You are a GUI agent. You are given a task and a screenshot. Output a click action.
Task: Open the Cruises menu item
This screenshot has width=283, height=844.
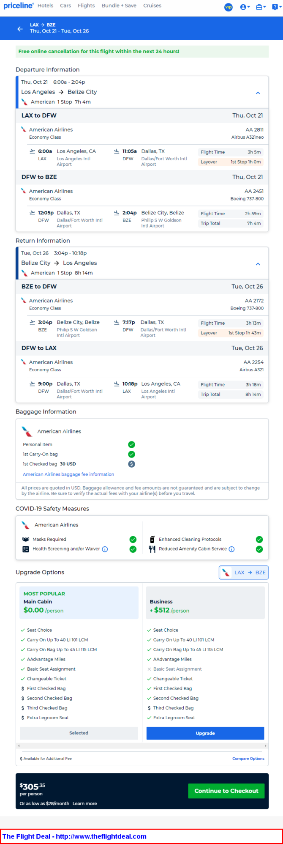point(152,5)
